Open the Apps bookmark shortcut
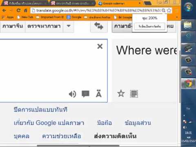This screenshot has height=147, width=196. pos(8,17)
